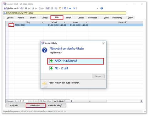Click the Datum konce záruky 07.04.2022 text
This screenshot has width=149, height=116.
19,13
